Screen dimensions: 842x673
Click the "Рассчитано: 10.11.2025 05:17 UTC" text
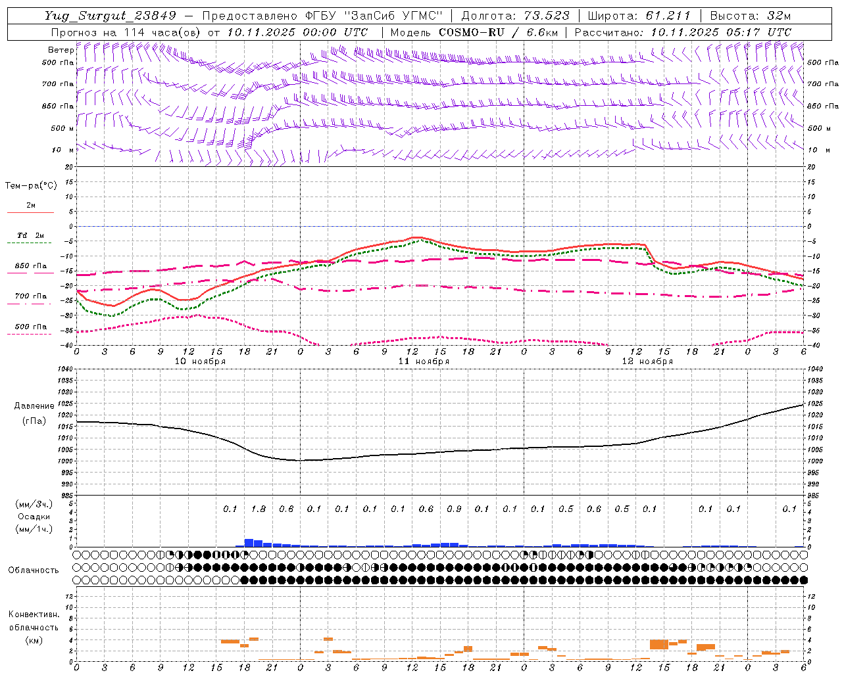click(683, 32)
